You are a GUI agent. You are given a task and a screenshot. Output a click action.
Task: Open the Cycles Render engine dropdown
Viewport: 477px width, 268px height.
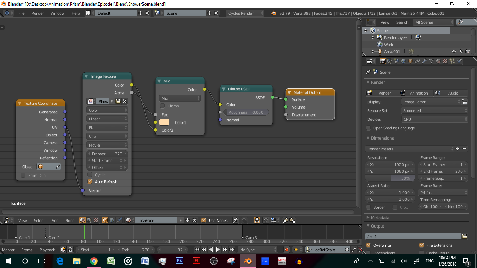point(245,13)
